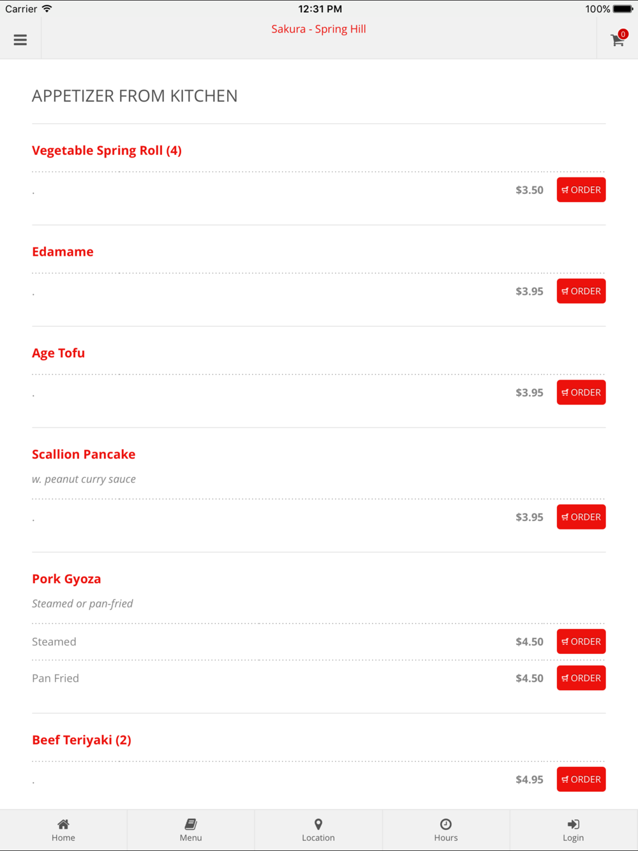The image size is (638, 851).
Task: Click the cart badge showing 0
Action: [x=623, y=34]
